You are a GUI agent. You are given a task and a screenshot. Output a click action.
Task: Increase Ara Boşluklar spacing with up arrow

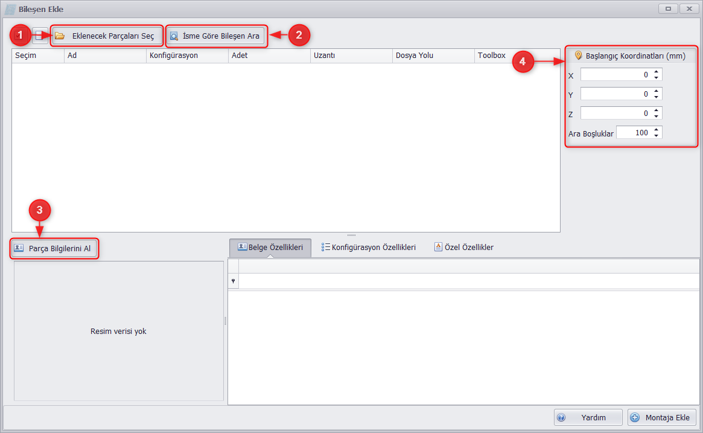tap(657, 129)
